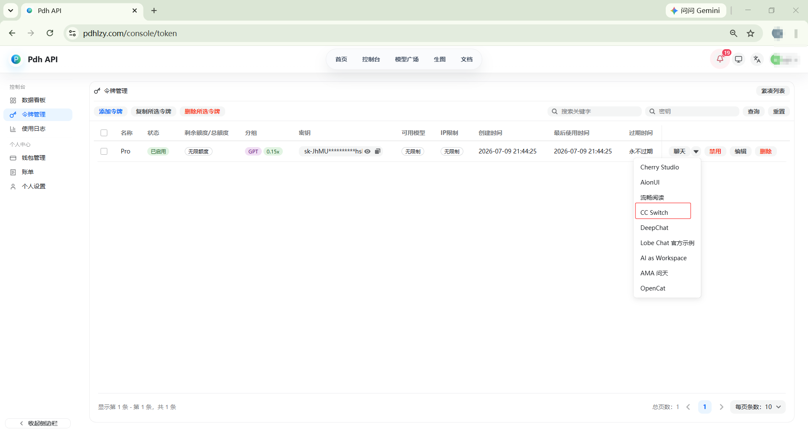The image size is (808, 433).
Task: Click the 添加令牌 button
Action: [x=111, y=111]
